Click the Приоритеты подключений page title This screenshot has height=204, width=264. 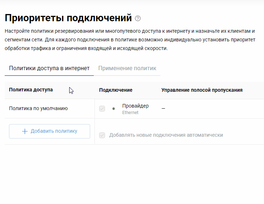(68, 18)
